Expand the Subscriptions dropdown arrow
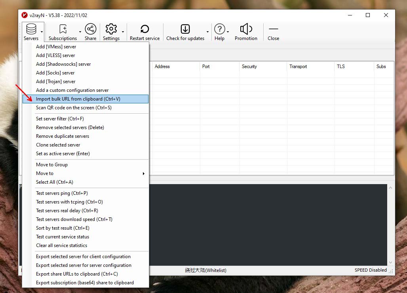Viewport: 407px width, 293px height. point(80,32)
